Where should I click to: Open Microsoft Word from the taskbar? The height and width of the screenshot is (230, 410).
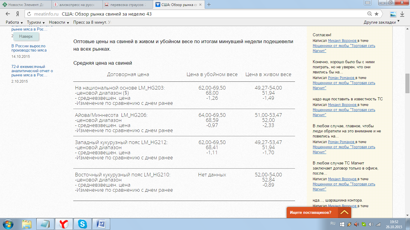[x=101, y=224]
